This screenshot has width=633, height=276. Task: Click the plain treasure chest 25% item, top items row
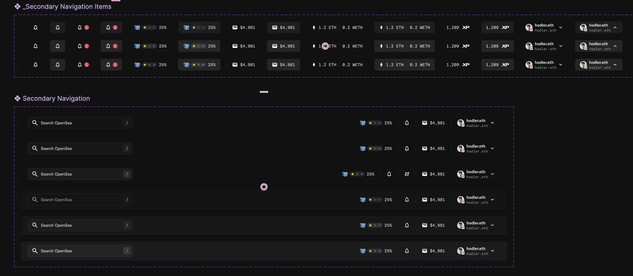tap(150, 27)
